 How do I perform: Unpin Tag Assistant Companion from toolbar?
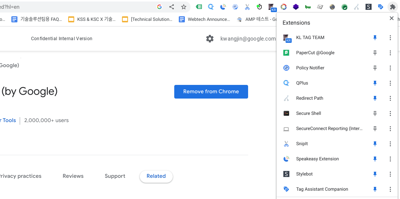(x=375, y=189)
